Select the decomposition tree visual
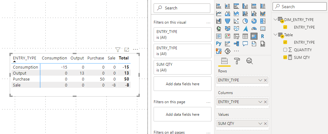 tap(236, 43)
